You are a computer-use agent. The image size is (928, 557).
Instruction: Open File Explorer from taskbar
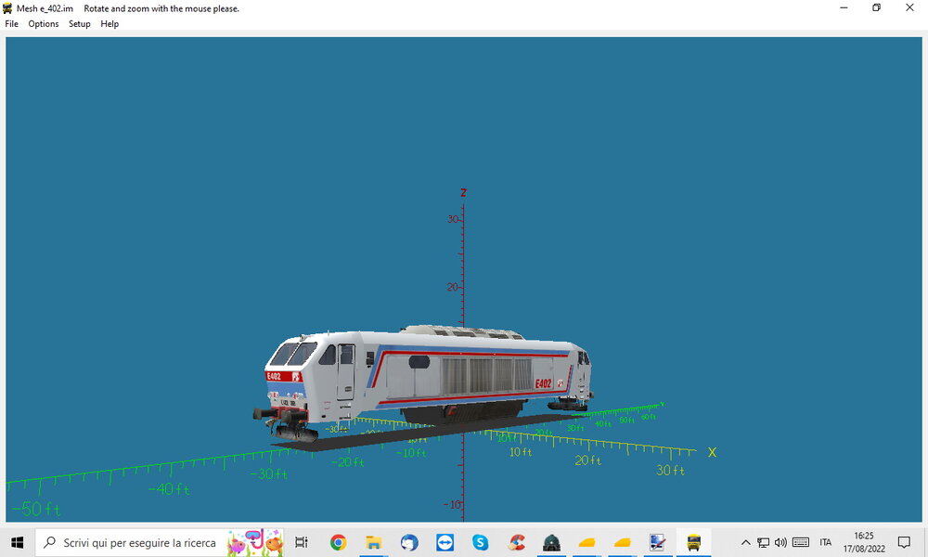click(x=373, y=542)
